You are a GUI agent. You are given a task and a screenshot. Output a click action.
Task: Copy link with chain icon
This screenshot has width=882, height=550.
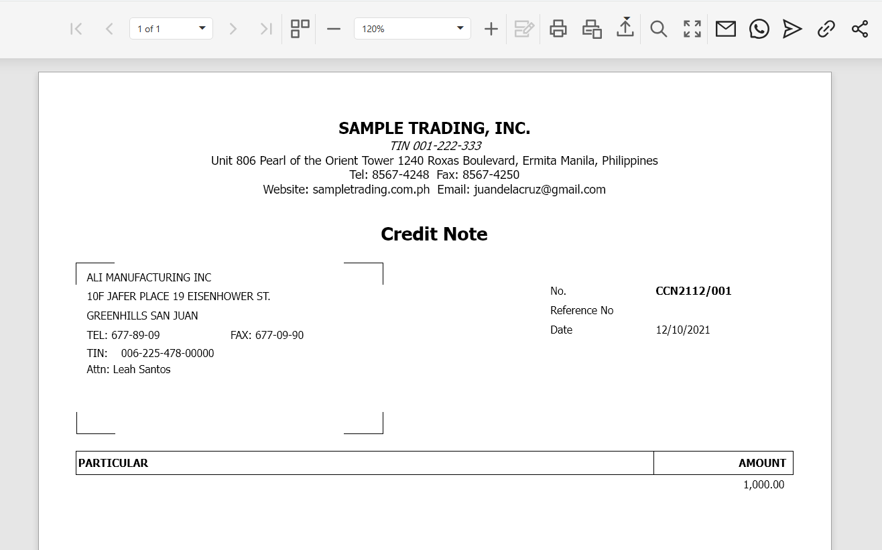click(826, 29)
